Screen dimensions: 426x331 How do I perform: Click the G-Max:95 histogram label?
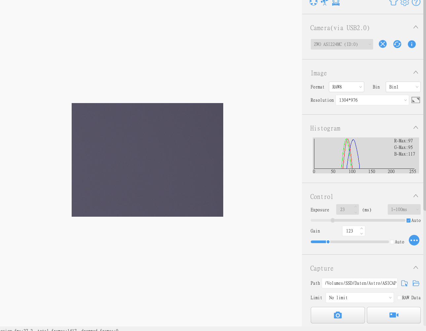click(x=403, y=147)
